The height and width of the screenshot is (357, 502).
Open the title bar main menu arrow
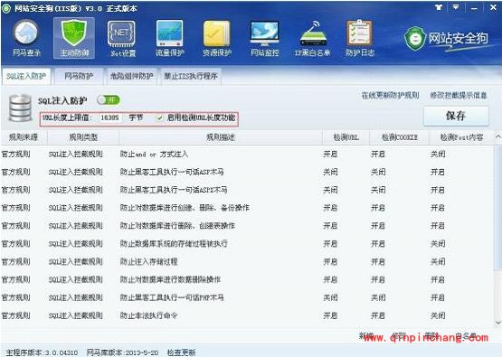[x=456, y=7]
